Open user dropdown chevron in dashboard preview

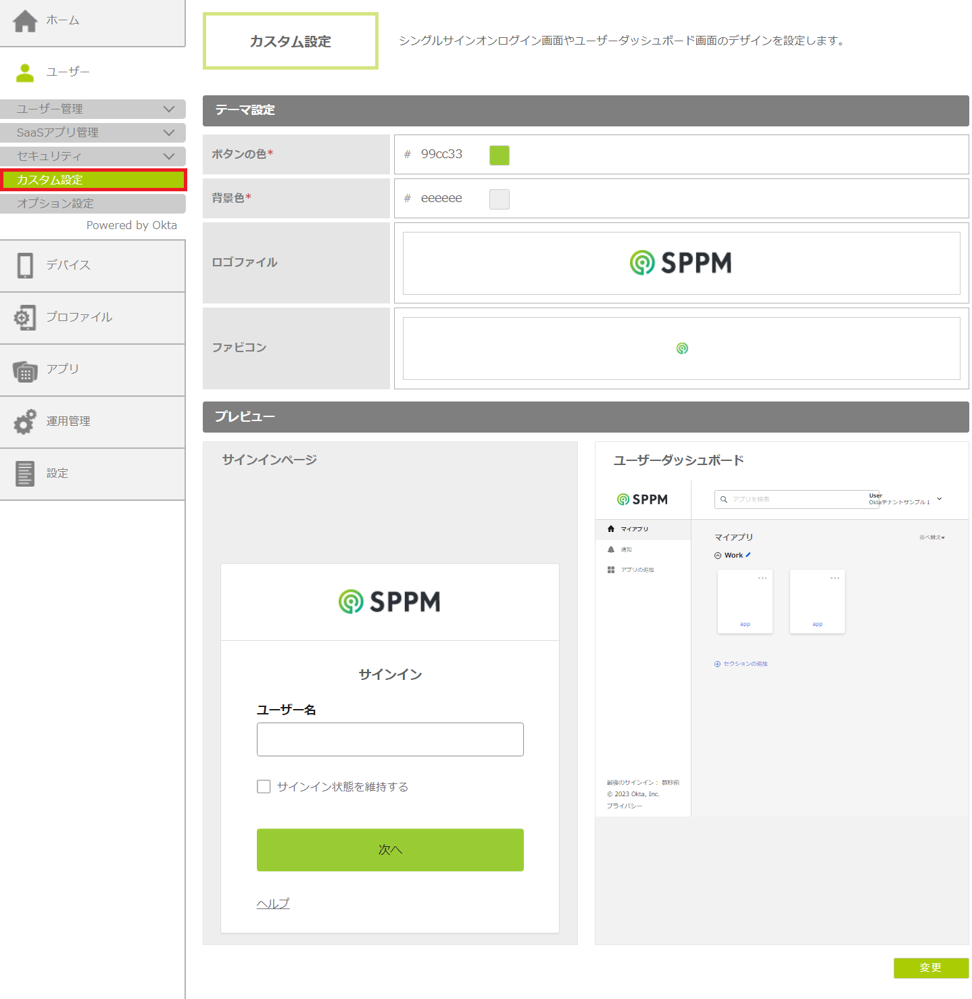tap(940, 499)
